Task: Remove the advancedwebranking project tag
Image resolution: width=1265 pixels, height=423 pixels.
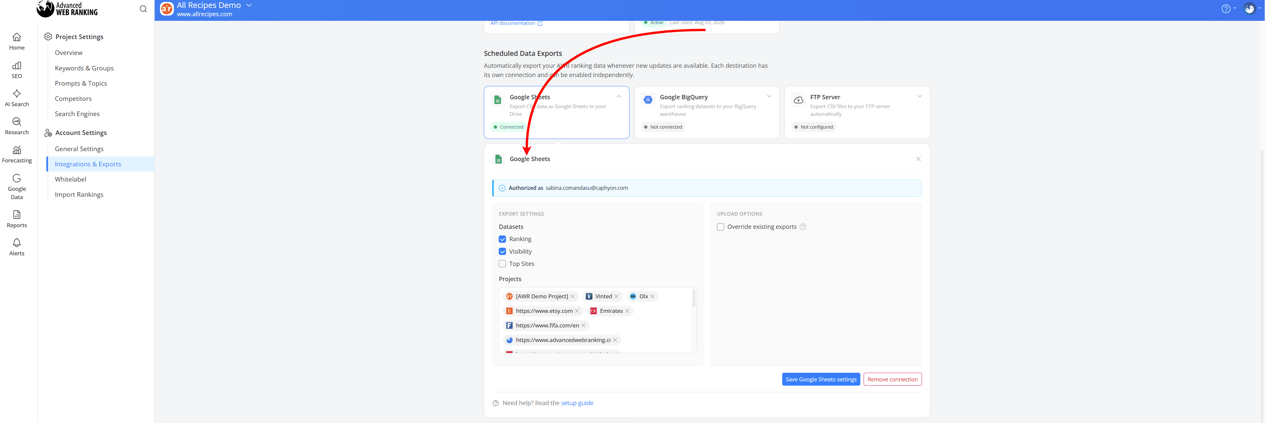Action: (x=615, y=340)
